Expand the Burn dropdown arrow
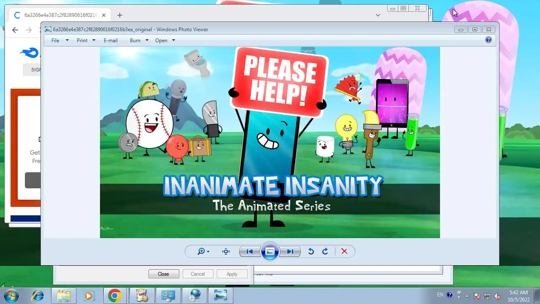 point(147,41)
